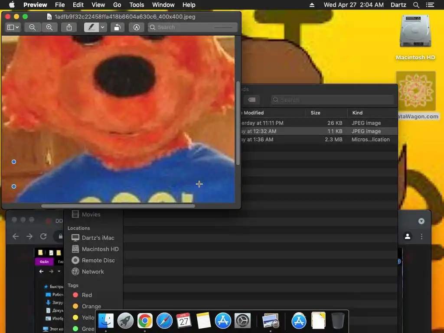
Task: Open the Help menu
Action: click(189, 5)
